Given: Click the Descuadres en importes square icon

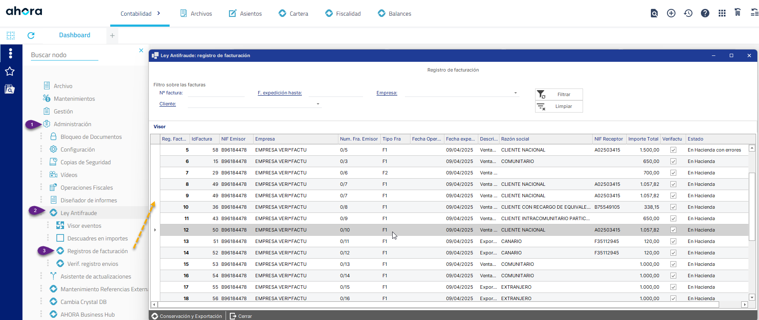Looking at the screenshot, I should [x=60, y=238].
